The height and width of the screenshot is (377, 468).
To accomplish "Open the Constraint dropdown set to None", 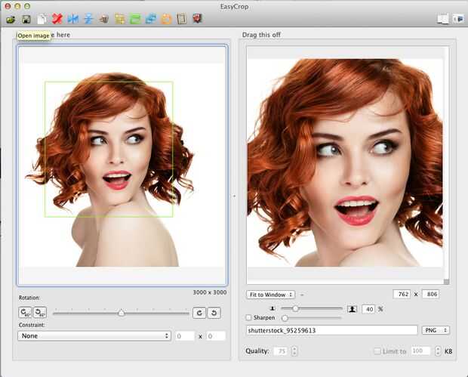I will coord(94,335).
